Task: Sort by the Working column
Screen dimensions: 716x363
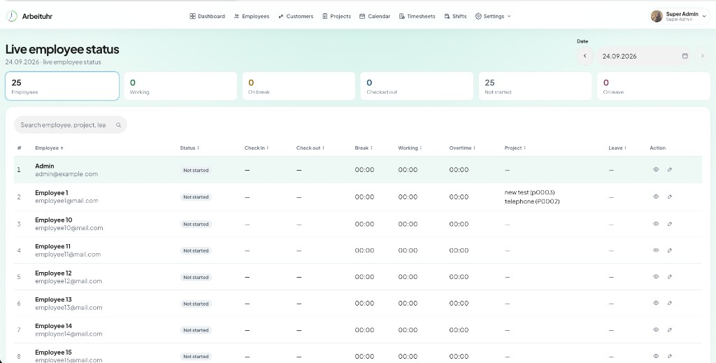Action: (410, 148)
